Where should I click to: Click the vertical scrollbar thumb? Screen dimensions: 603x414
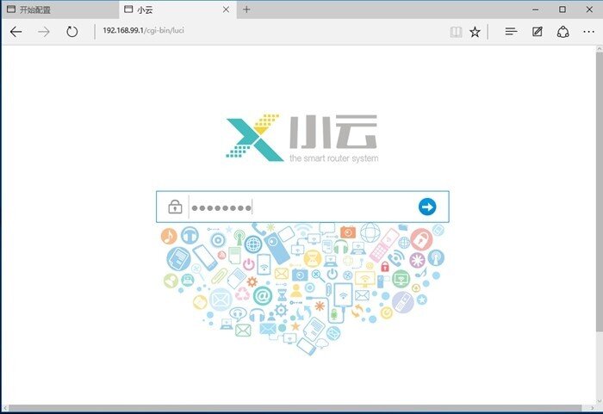point(600,192)
